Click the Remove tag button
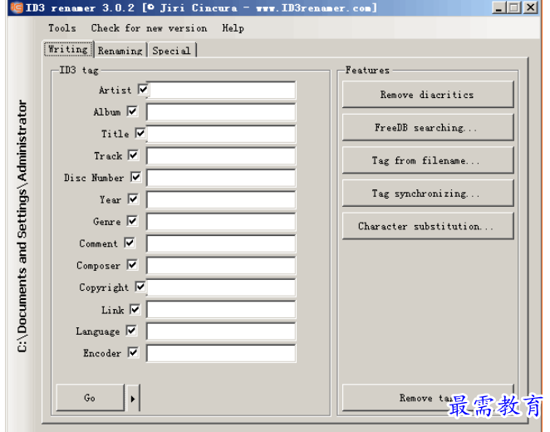This screenshot has height=432, width=550. 428,398
